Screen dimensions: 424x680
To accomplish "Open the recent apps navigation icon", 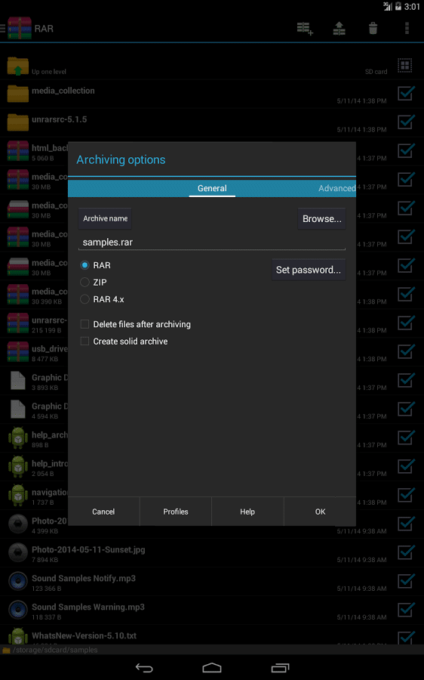I will click(x=280, y=668).
